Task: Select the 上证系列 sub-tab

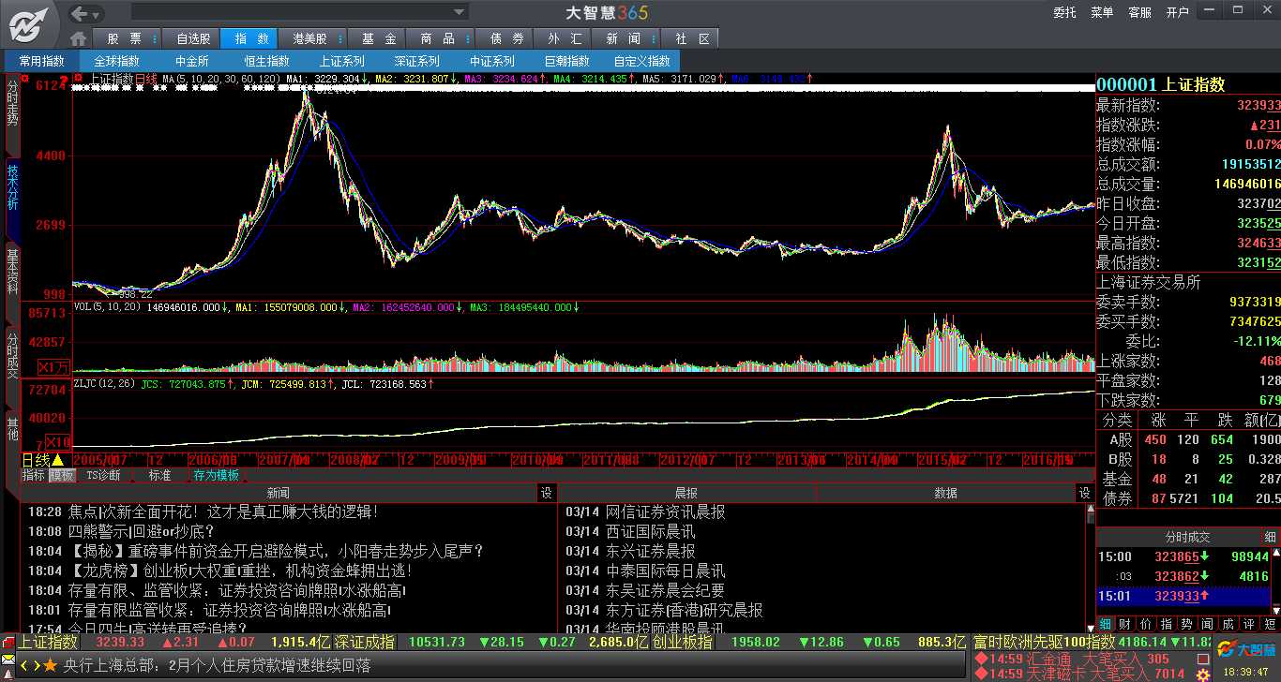Action: (x=341, y=61)
